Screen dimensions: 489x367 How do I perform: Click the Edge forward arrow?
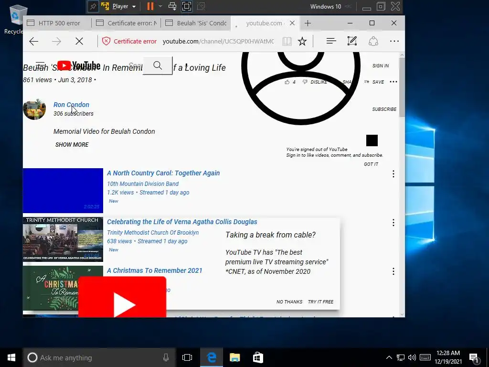click(x=56, y=41)
